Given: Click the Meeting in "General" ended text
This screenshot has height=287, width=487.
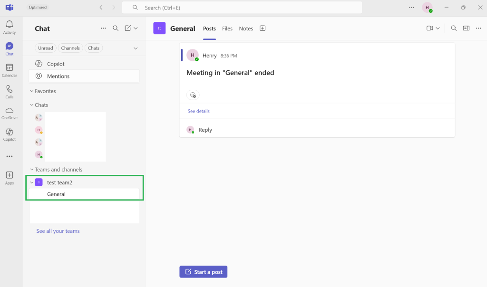Looking at the screenshot, I should click(230, 73).
